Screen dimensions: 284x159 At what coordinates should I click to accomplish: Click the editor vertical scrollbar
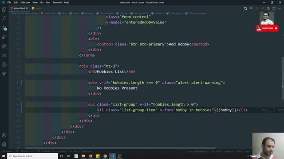[x=283, y=78]
